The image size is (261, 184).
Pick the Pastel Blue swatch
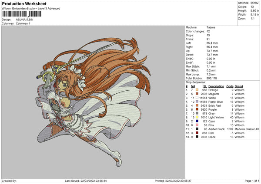pyautogui.click(x=197, y=101)
